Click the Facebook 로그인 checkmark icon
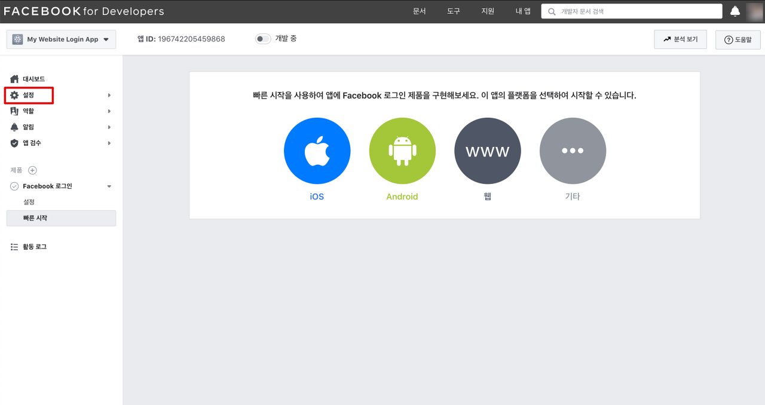 [14, 186]
